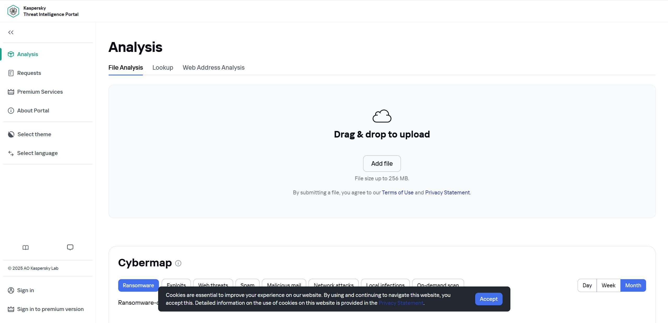Click the Kaspersky hexagon logo
The height and width of the screenshot is (323, 668).
pos(13,11)
